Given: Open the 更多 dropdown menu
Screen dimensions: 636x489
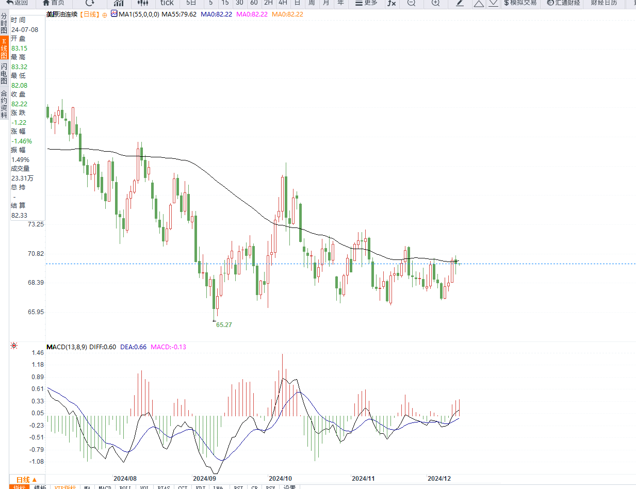Looking at the screenshot, I should (x=366, y=3).
